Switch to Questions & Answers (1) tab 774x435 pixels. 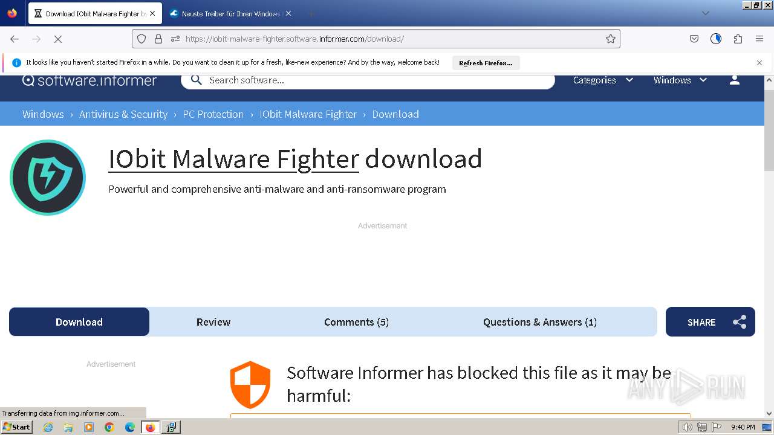(540, 322)
